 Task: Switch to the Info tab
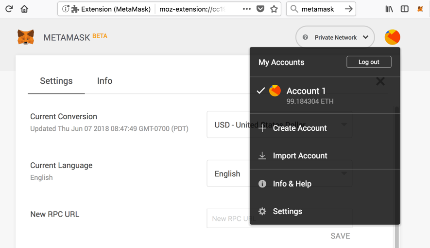pos(104,81)
